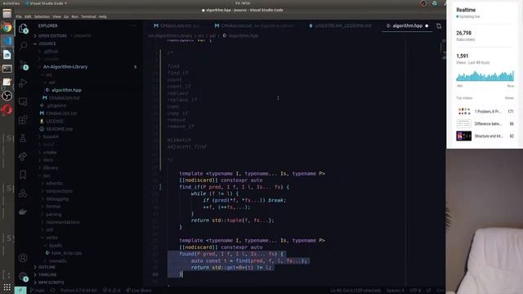
Task: Open the Run and Debug view
Action: coord(23,83)
